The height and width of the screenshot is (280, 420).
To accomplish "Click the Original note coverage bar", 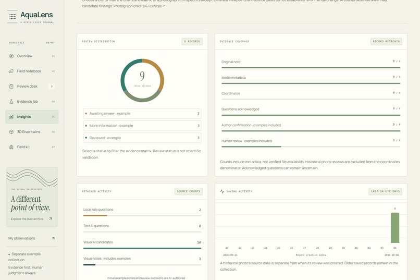I will point(311,67).
